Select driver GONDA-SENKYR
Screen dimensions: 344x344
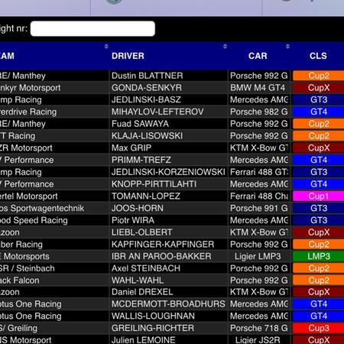147,88
